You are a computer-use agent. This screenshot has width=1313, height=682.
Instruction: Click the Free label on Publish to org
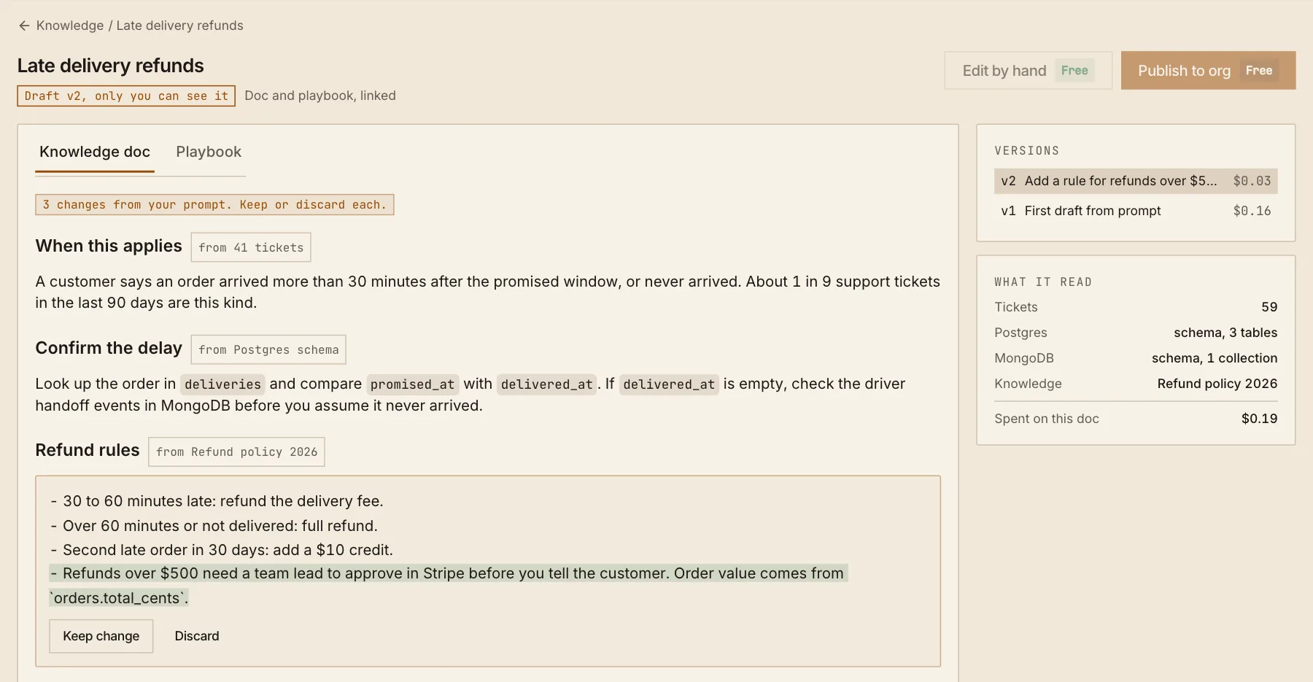click(x=1259, y=71)
